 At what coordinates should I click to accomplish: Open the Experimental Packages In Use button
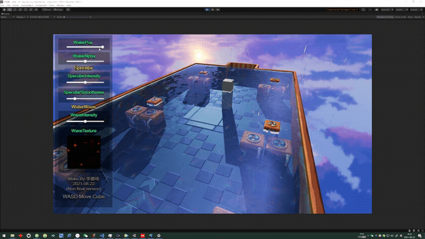coord(343,10)
